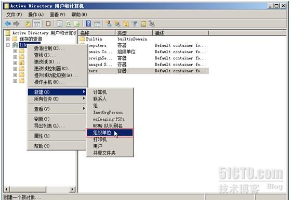Click the Builtin folder icon in list

[82, 39]
